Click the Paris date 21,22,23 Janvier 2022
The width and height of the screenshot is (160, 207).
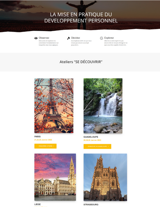tap(43, 140)
